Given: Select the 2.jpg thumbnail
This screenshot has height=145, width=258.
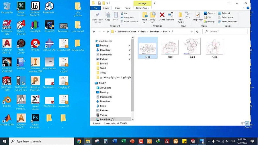Looking at the screenshot, I should coord(170,48).
